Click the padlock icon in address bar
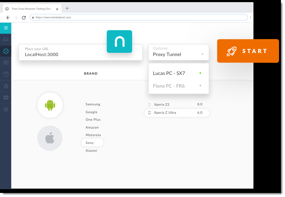Screen dimensions: 285x197 pos(33,18)
